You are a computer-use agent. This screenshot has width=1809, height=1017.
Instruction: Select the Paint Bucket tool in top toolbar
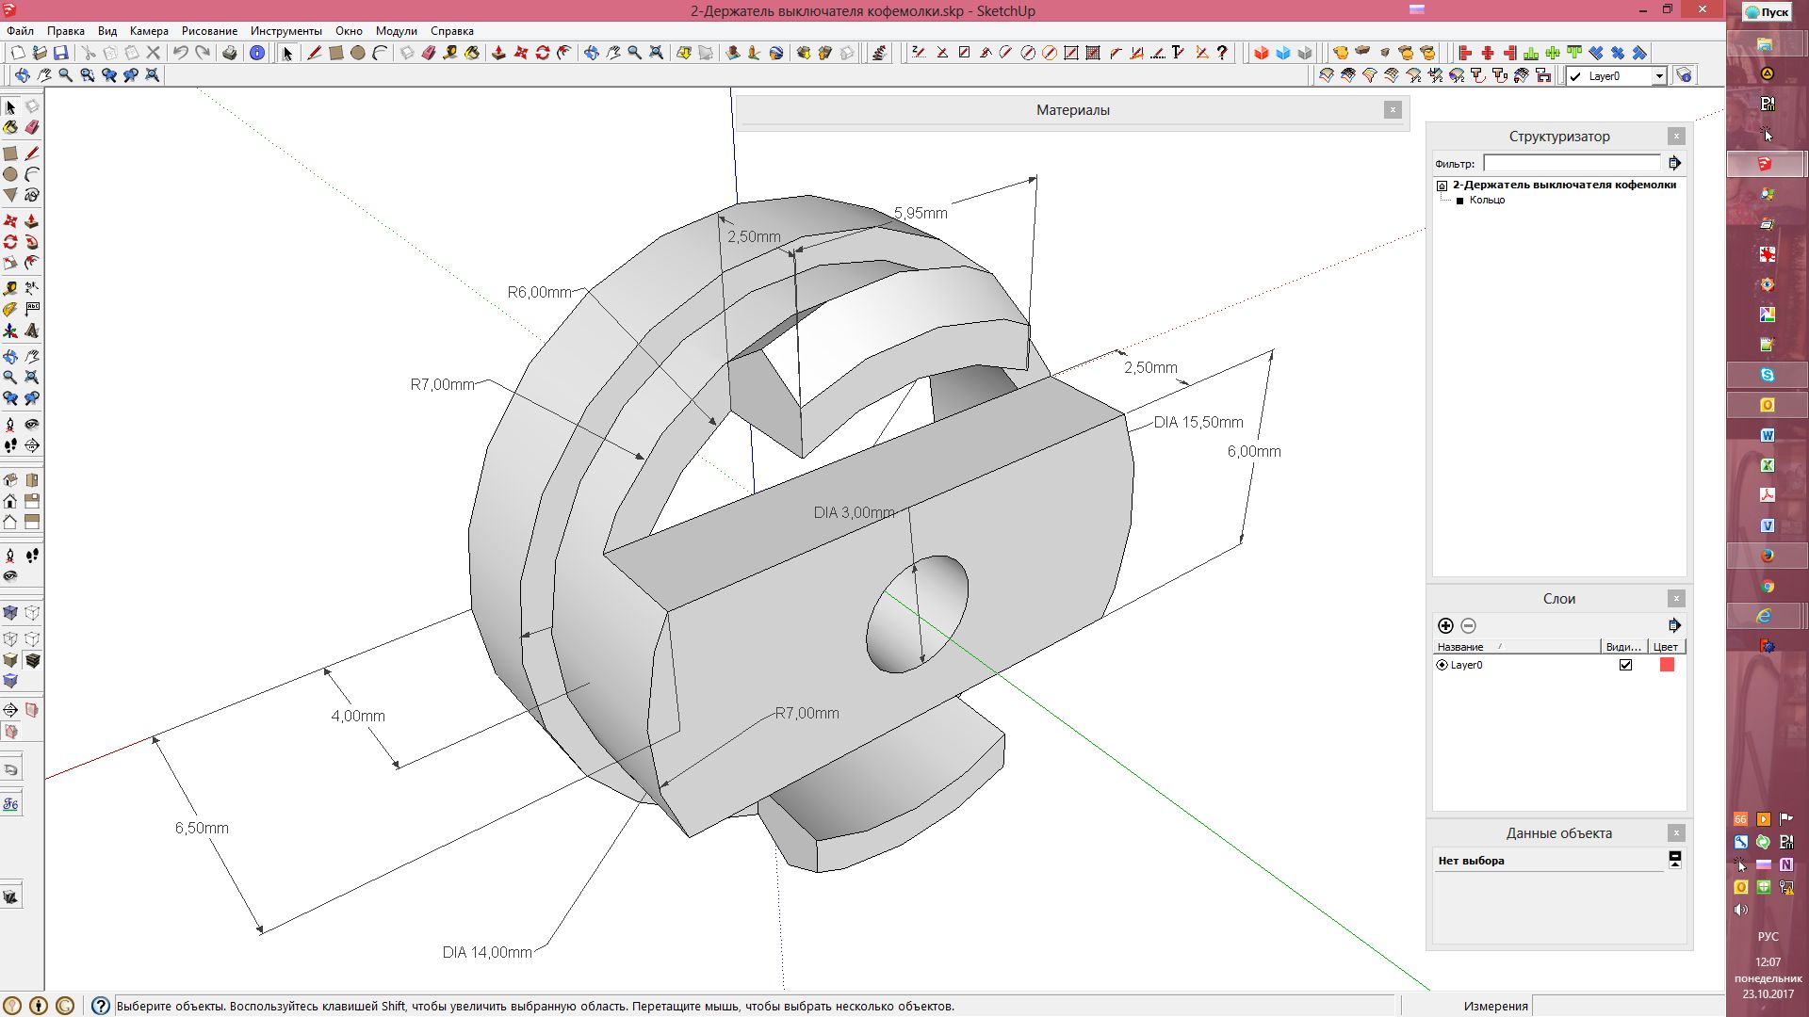pyautogui.click(x=472, y=53)
